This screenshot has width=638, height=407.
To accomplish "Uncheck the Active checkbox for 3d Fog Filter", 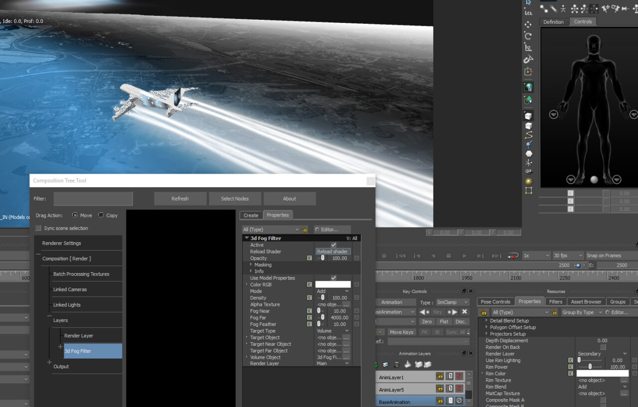I will [x=333, y=245].
